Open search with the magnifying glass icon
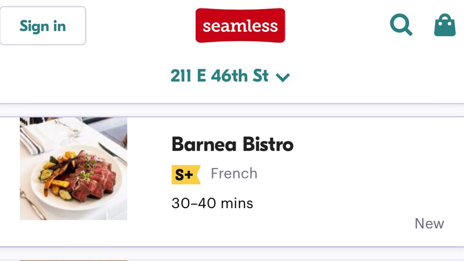The width and height of the screenshot is (464, 261). (x=401, y=25)
